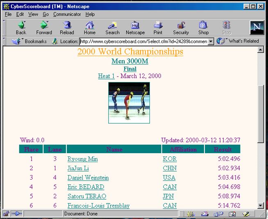Screen dimensions: 268x219
Task: Open the View menu
Action: [x=33, y=14]
